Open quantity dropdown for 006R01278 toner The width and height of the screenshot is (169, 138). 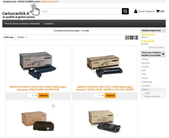point(99,96)
